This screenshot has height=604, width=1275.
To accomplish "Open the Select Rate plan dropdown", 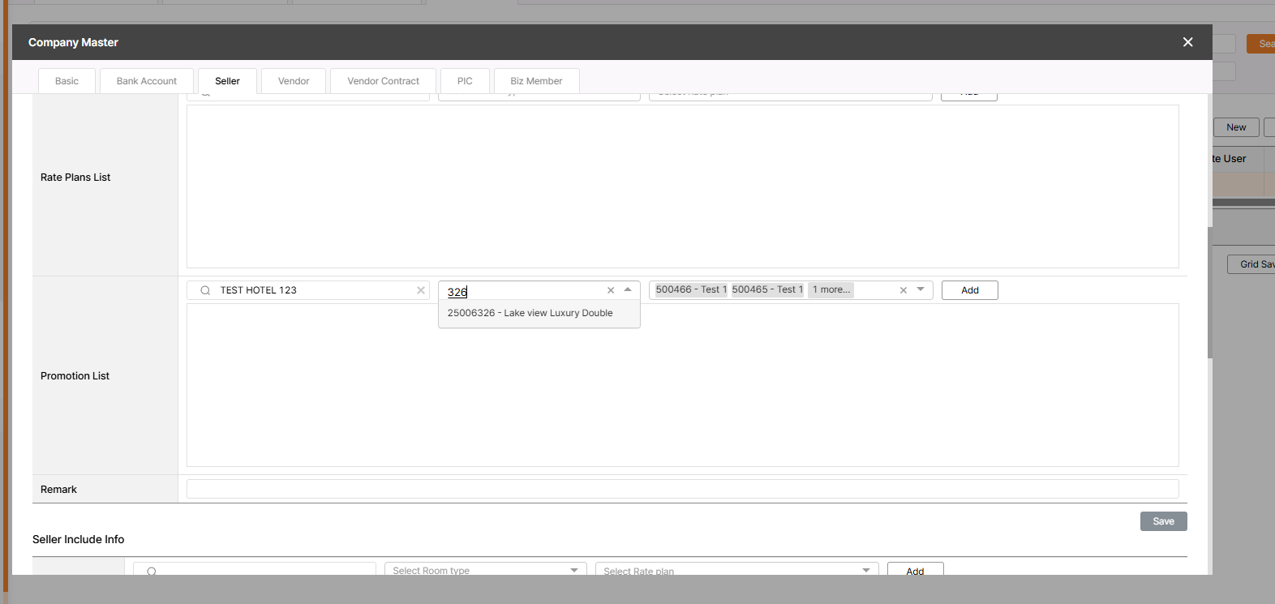I will click(x=736, y=569).
